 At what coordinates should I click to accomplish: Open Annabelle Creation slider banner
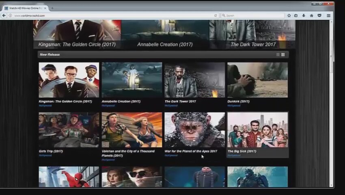tap(165, 34)
